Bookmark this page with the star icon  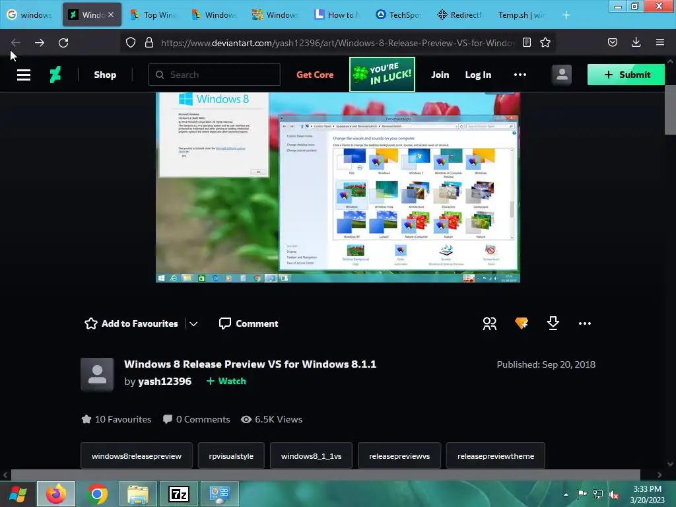click(545, 42)
